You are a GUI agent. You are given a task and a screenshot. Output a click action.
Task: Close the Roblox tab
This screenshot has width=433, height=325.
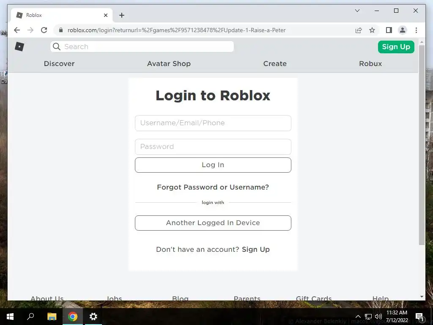105,15
